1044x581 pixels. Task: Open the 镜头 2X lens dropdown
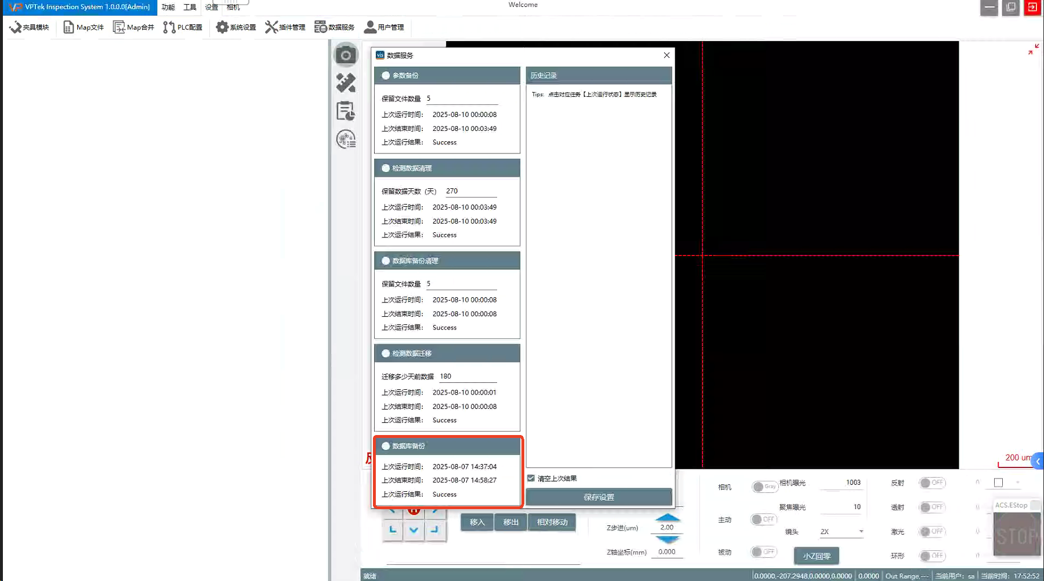pos(841,531)
